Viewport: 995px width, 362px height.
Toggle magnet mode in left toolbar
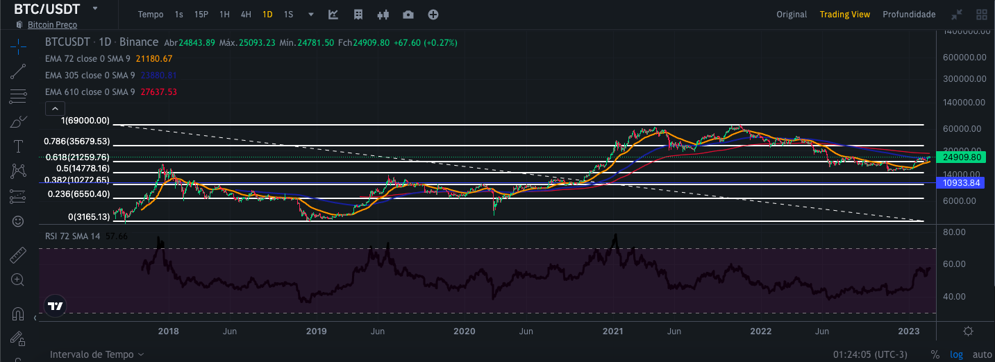click(x=18, y=313)
